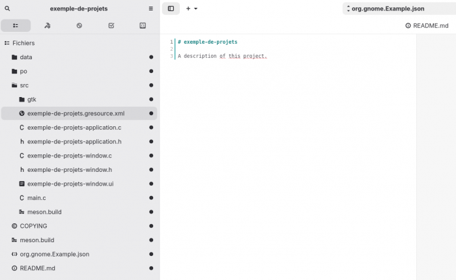Switch to the project tree panel tab
Screen dimensions: 456x280
pyautogui.click(x=16, y=25)
